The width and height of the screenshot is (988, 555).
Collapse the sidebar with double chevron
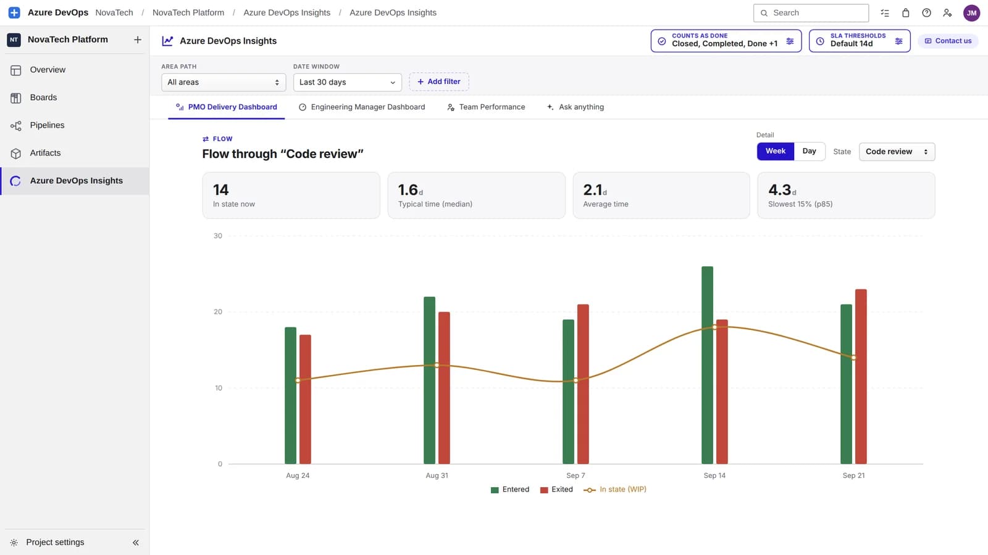pos(136,543)
